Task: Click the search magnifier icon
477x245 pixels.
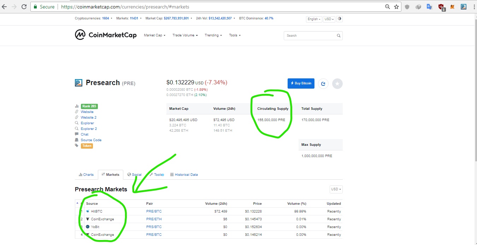Action: coord(338,36)
